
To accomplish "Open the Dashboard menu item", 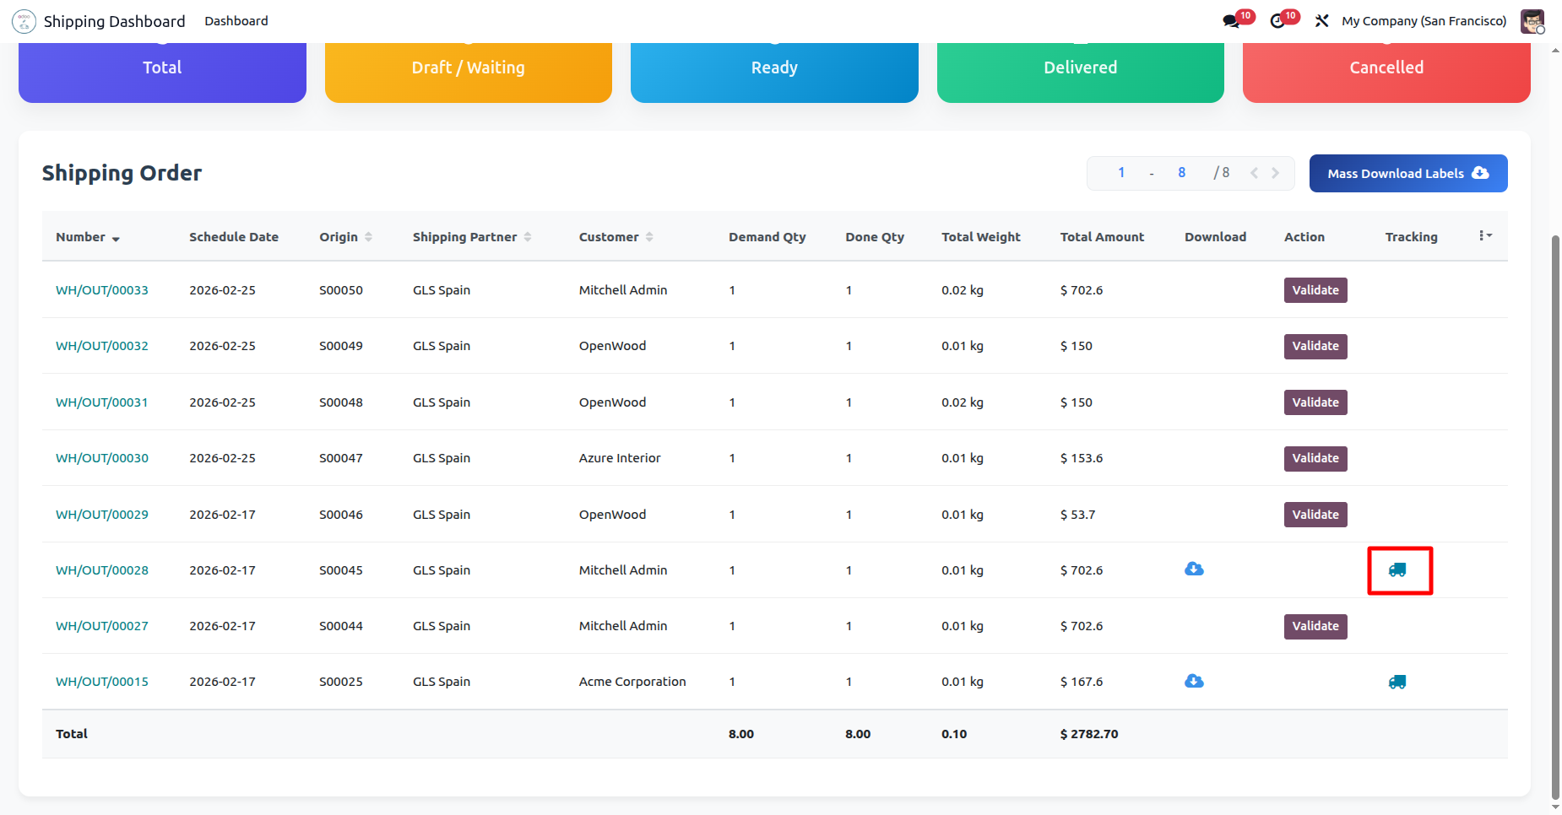I will click(x=236, y=21).
